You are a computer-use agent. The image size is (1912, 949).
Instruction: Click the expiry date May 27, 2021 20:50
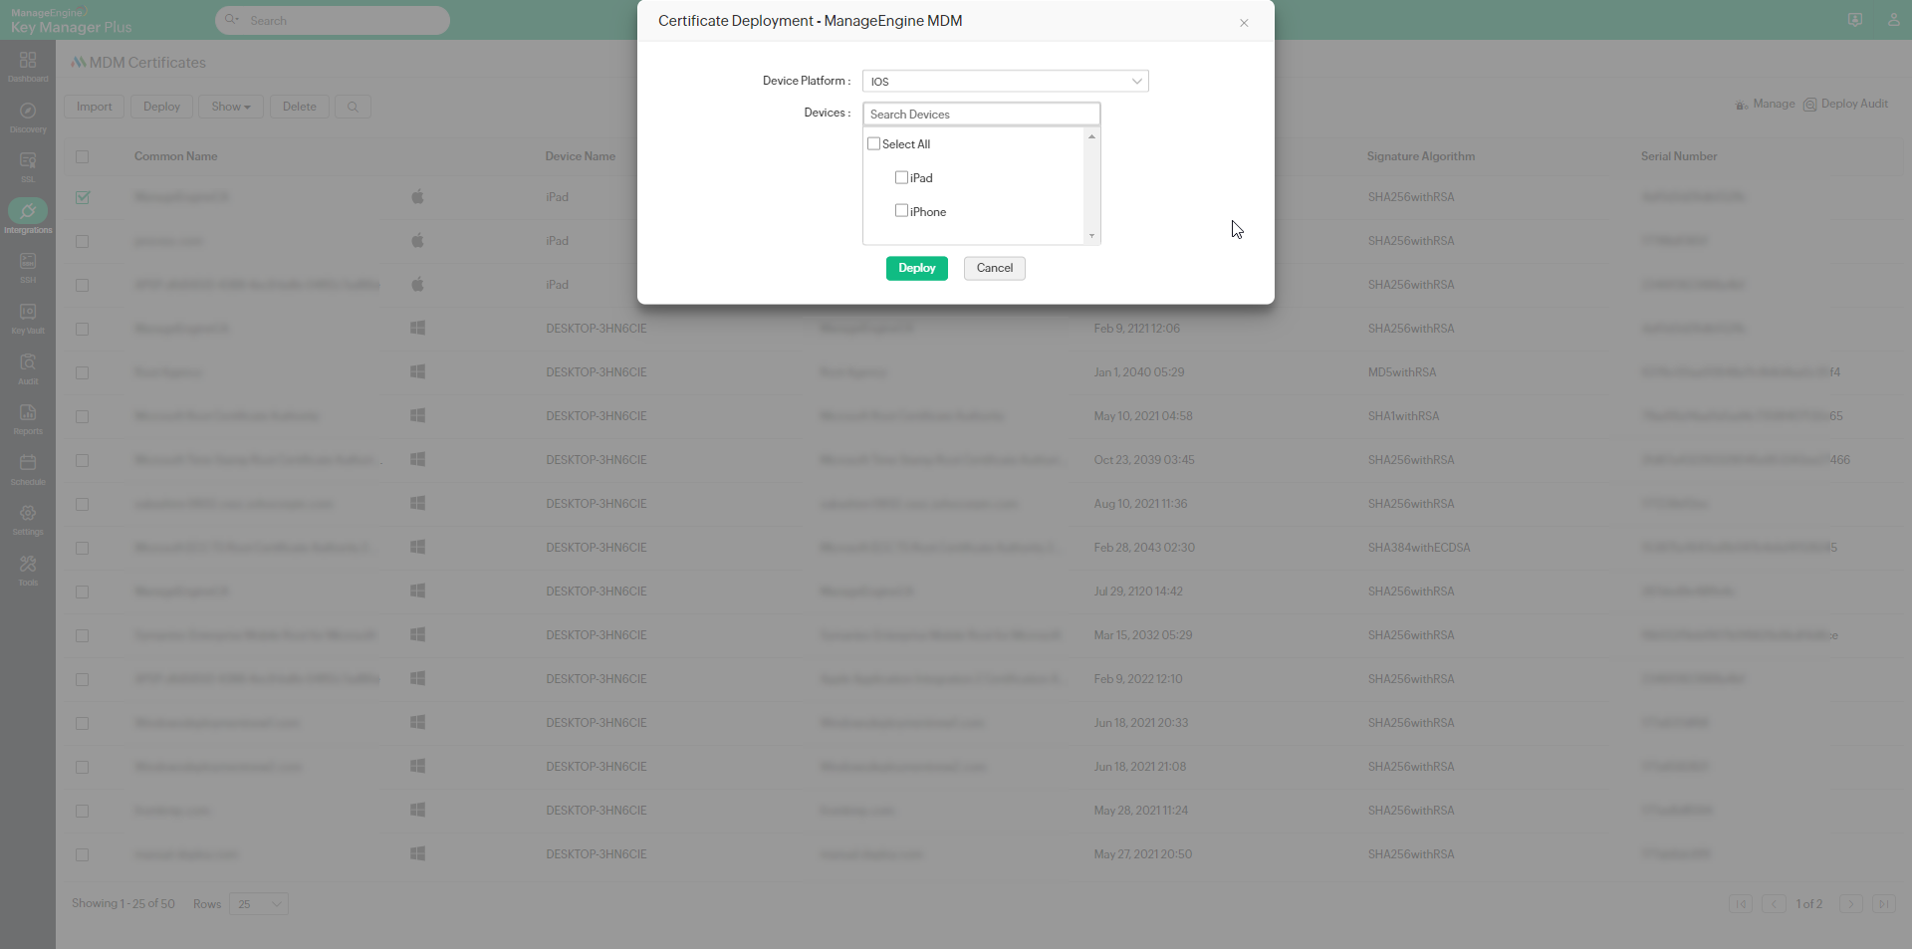click(1143, 854)
